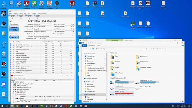192x108 pixels.
Task: Open the Изображения folder icon in Папки
Action: [138, 62]
